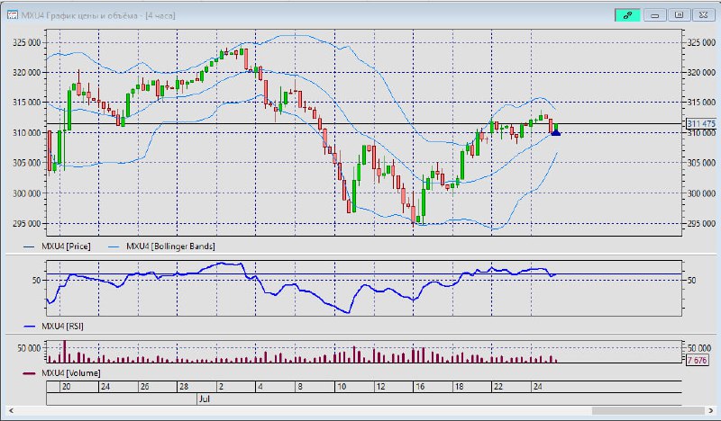The image size is (721, 421).
Task: Click the 50 level label on left RSI axis
Action: point(36,280)
